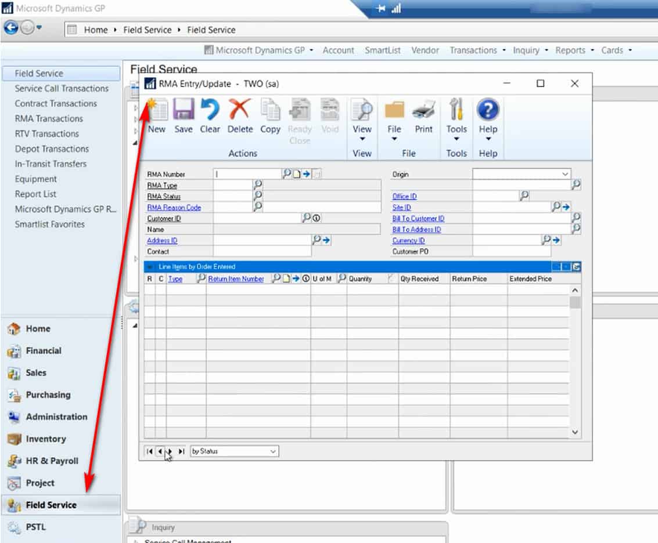Open the Inventory navigation pane

[46, 439]
